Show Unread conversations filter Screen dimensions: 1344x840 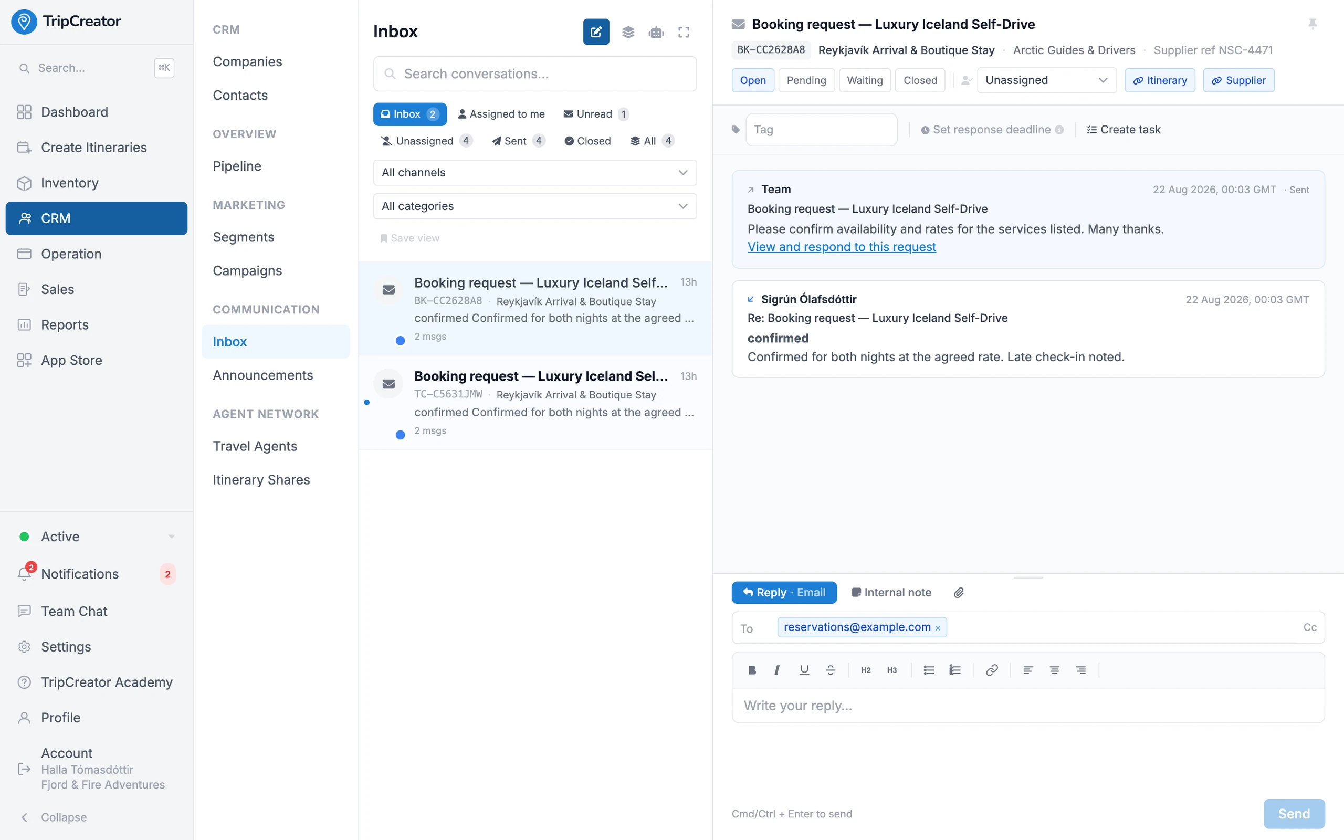(x=595, y=114)
